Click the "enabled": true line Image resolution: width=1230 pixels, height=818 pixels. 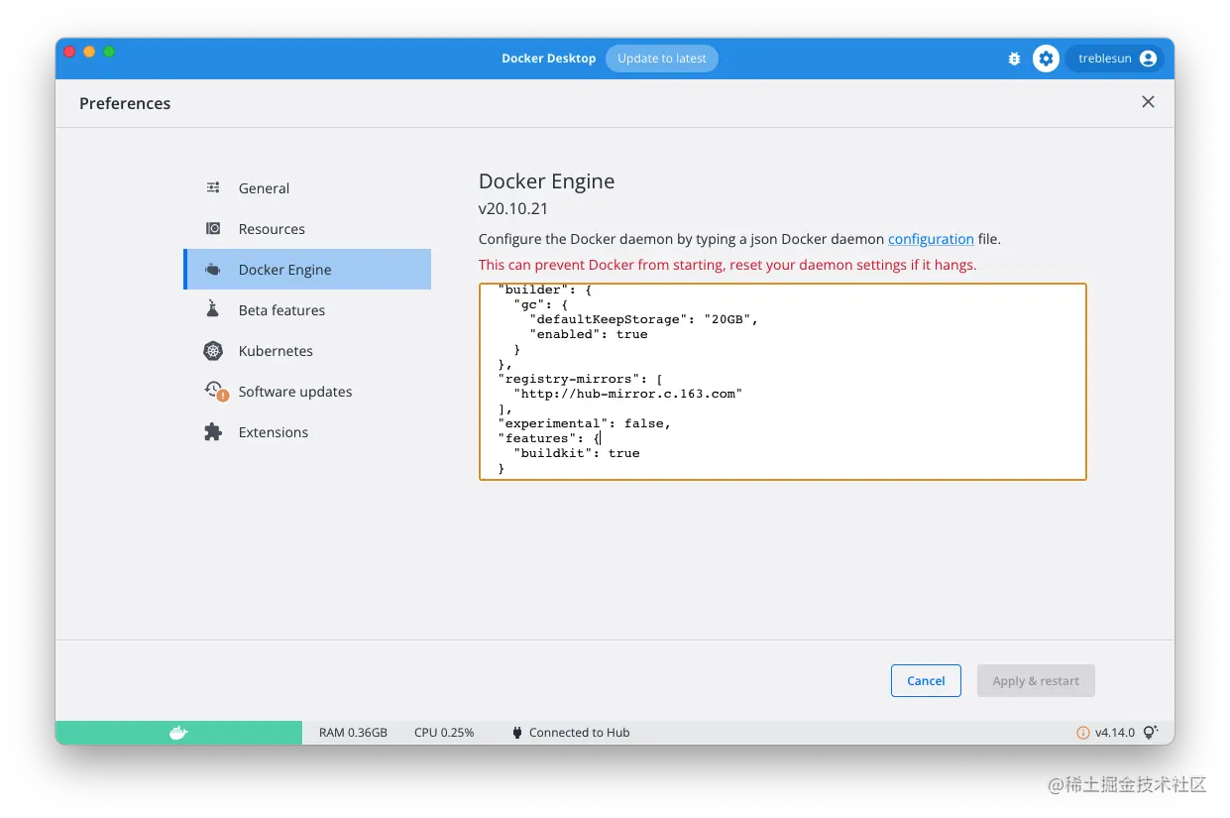[589, 334]
